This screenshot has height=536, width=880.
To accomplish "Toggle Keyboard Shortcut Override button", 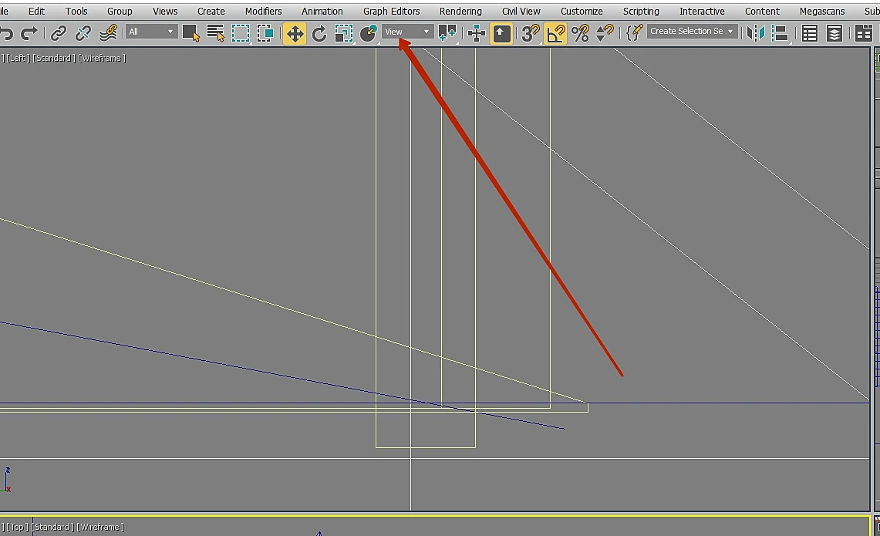I will [501, 34].
